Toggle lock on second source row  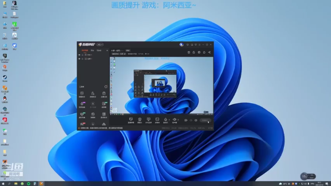click(x=83, y=59)
